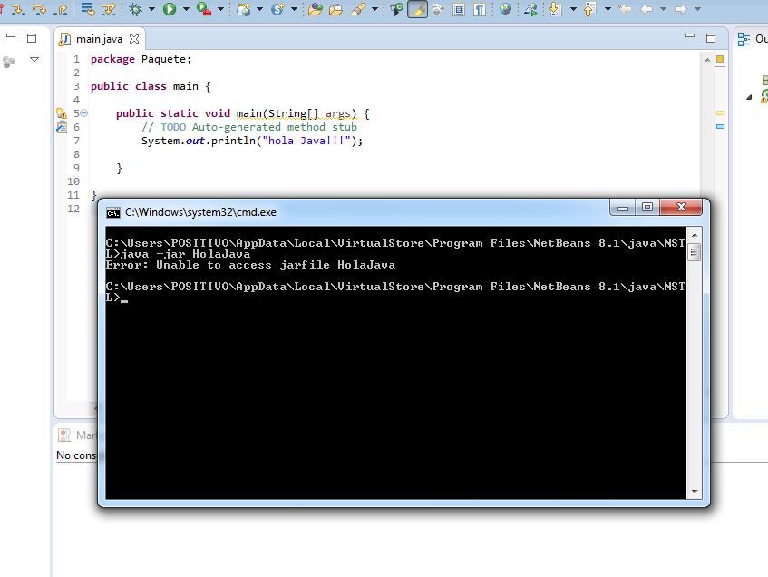Click the Run External Tools toolbox icon
This screenshot has height=577, width=768.
pyautogui.click(x=204, y=9)
